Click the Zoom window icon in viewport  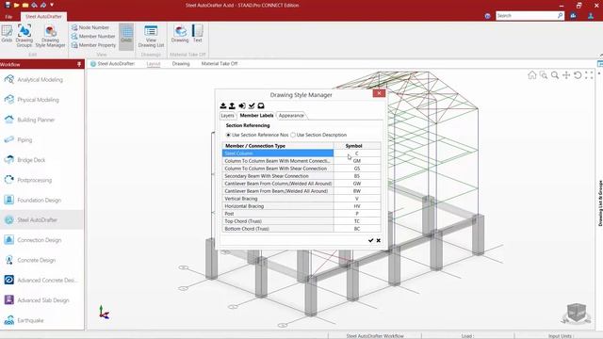[x=544, y=75]
